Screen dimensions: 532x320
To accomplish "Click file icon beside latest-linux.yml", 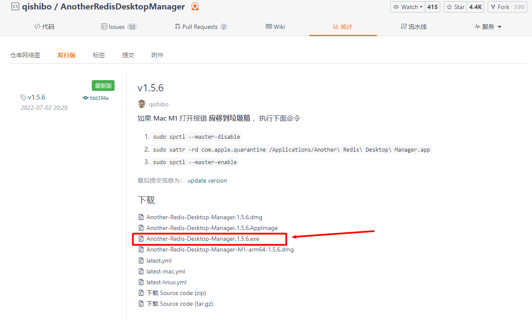I will 141,282.
